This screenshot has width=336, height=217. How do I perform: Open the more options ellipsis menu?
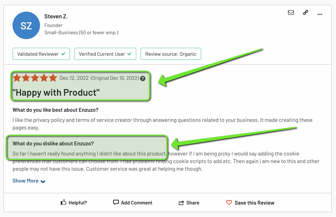click(x=319, y=14)
